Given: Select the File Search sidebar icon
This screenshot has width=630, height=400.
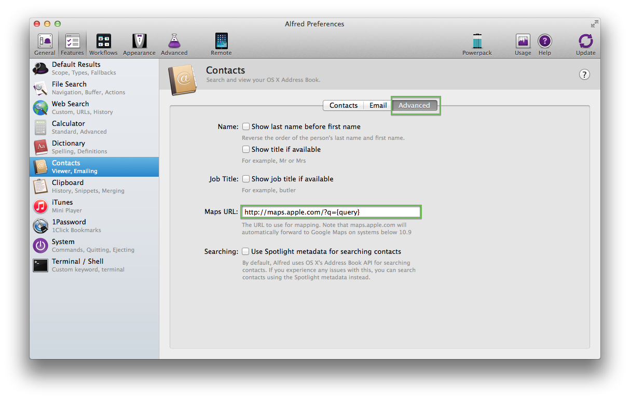Looking at the screenshot, I should [x=41, y=88].
